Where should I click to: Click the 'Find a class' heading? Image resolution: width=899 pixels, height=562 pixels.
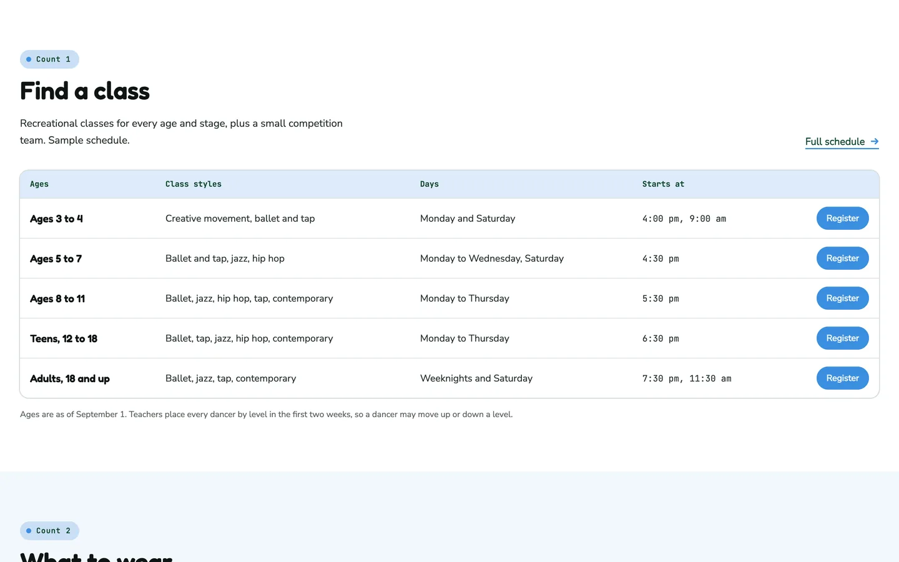(x=85, y=91)
